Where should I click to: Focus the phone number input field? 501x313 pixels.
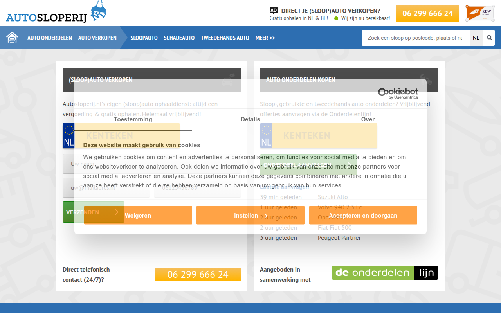pos(197,188)
